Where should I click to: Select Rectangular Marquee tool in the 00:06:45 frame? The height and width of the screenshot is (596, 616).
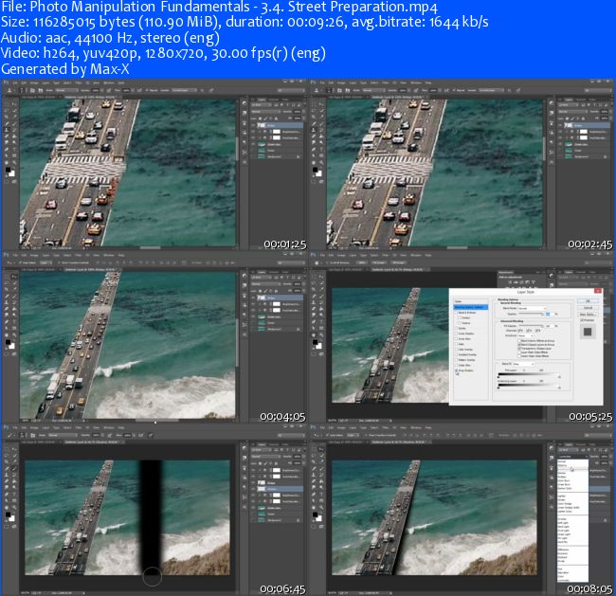(x=7, y=449)
